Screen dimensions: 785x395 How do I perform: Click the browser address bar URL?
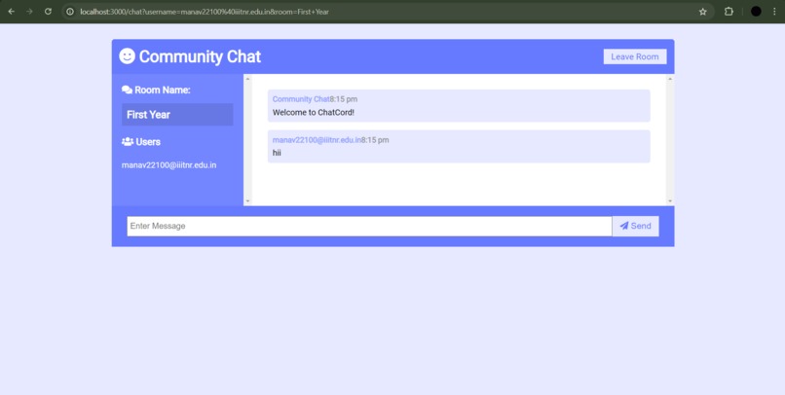pos(205,12)
